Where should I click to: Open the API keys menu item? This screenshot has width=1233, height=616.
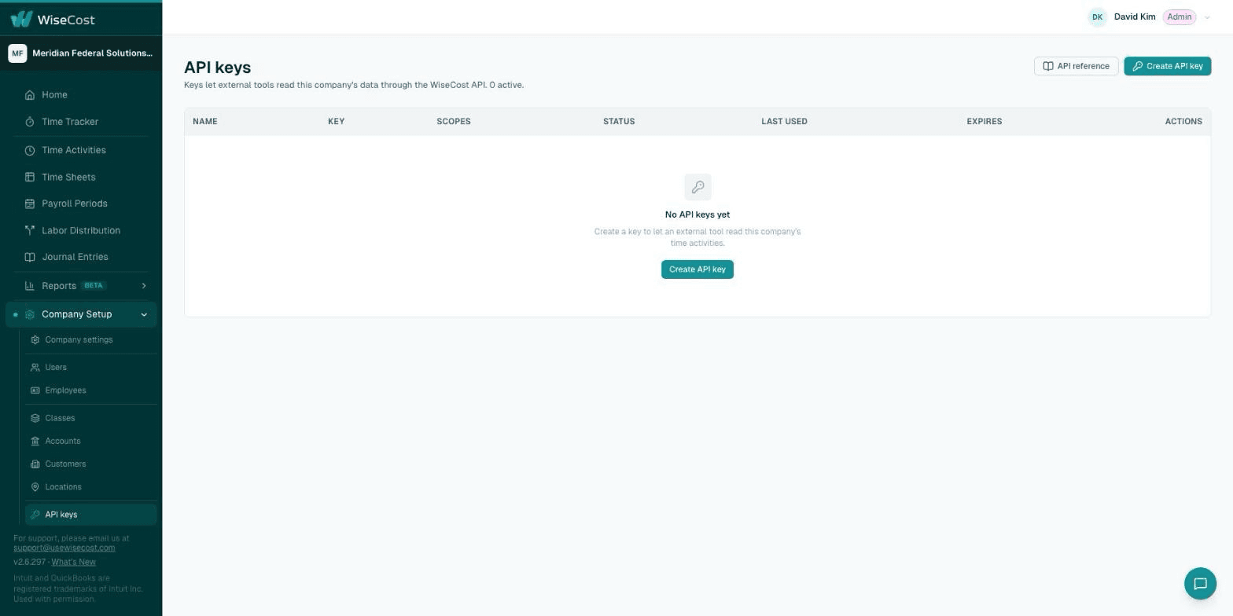[x=90, y=515]
